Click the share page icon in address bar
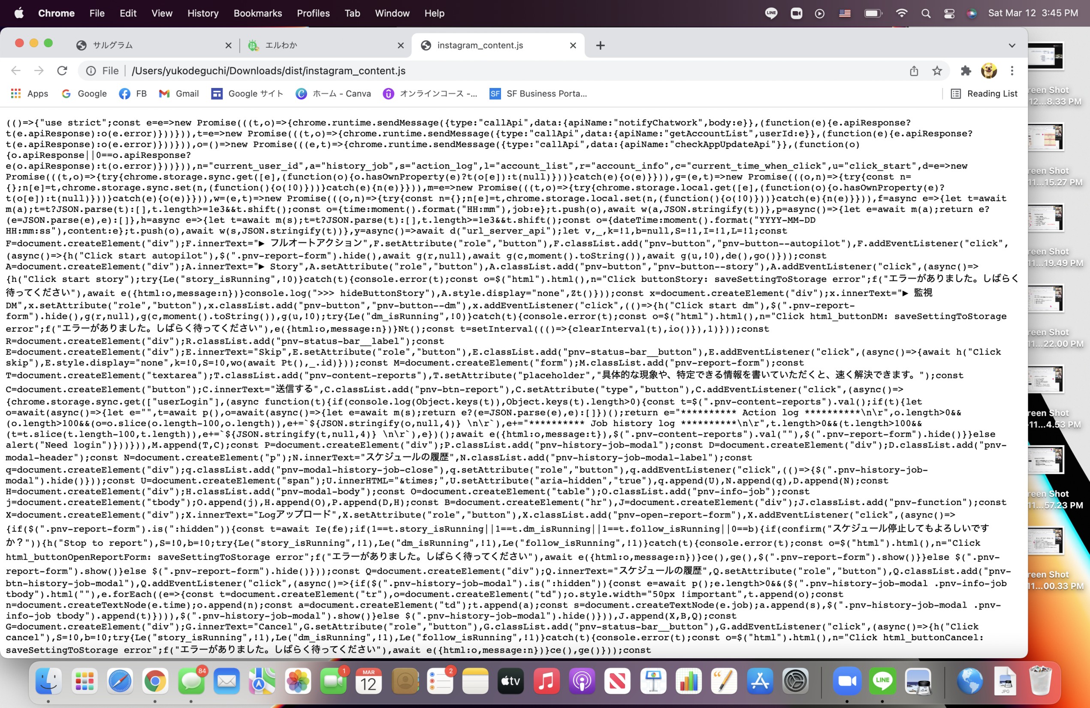Screen dimensions: 1090x708 click(x=914, y=70)
